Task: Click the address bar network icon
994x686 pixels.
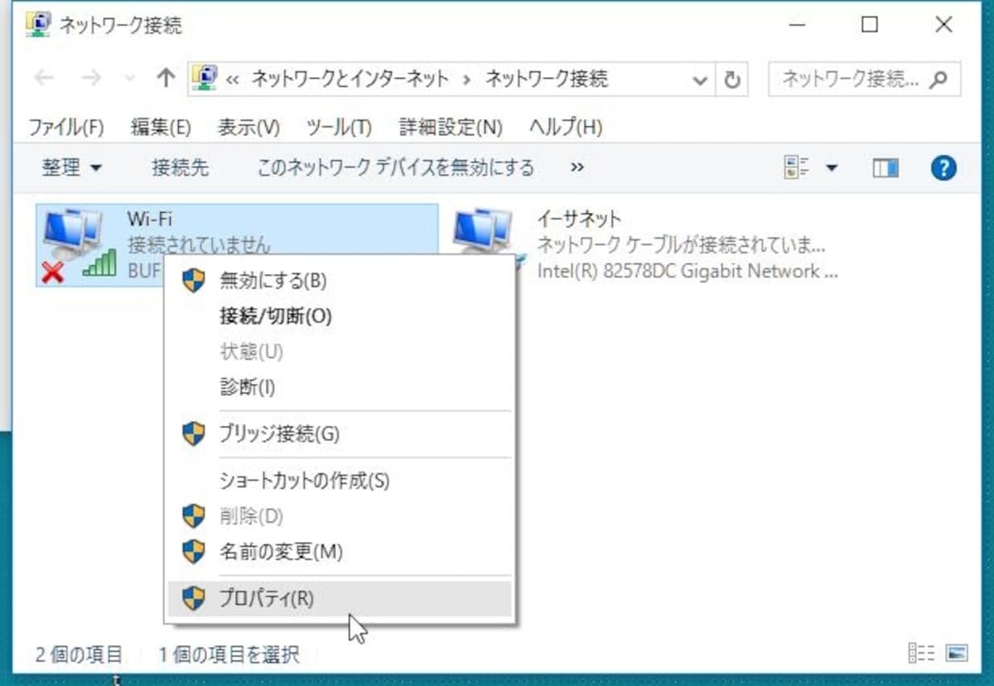Action: pos(205,78)
